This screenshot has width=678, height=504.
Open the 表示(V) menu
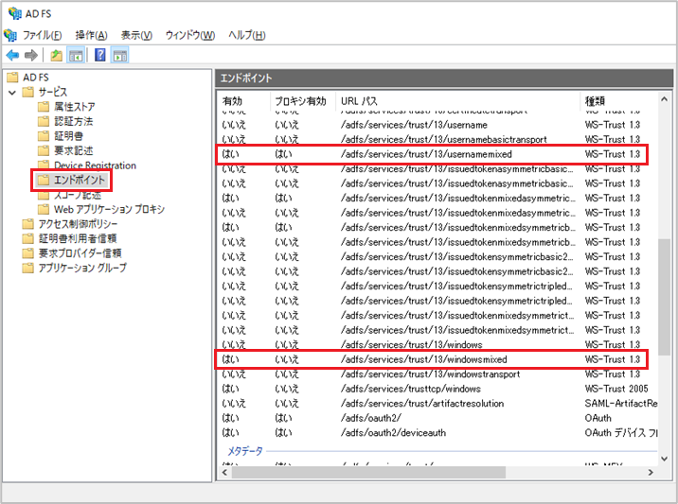pyautogui.click(x=136, y=35)
